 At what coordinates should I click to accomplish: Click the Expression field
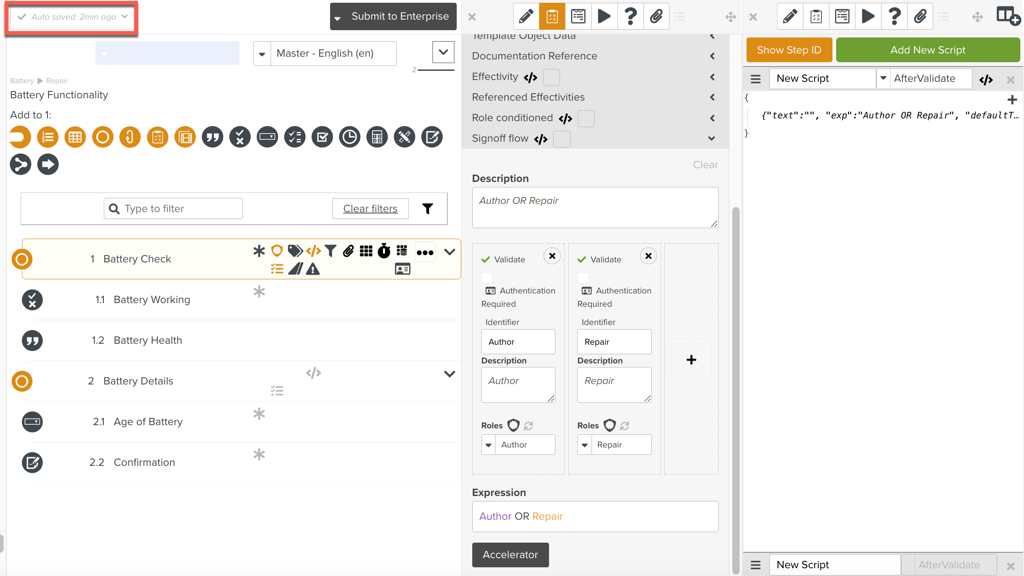coord(595,517)
